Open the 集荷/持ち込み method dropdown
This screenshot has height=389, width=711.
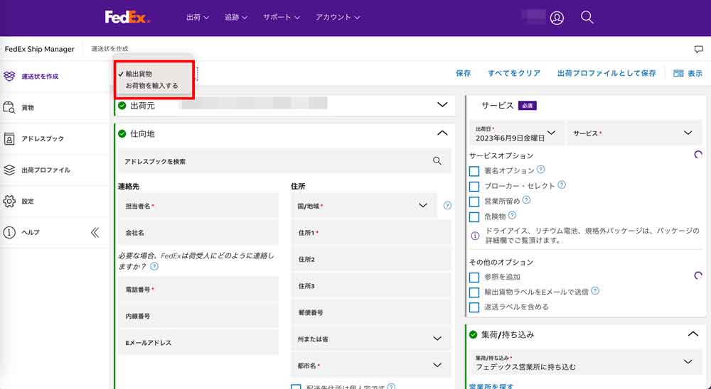point(585,362)
